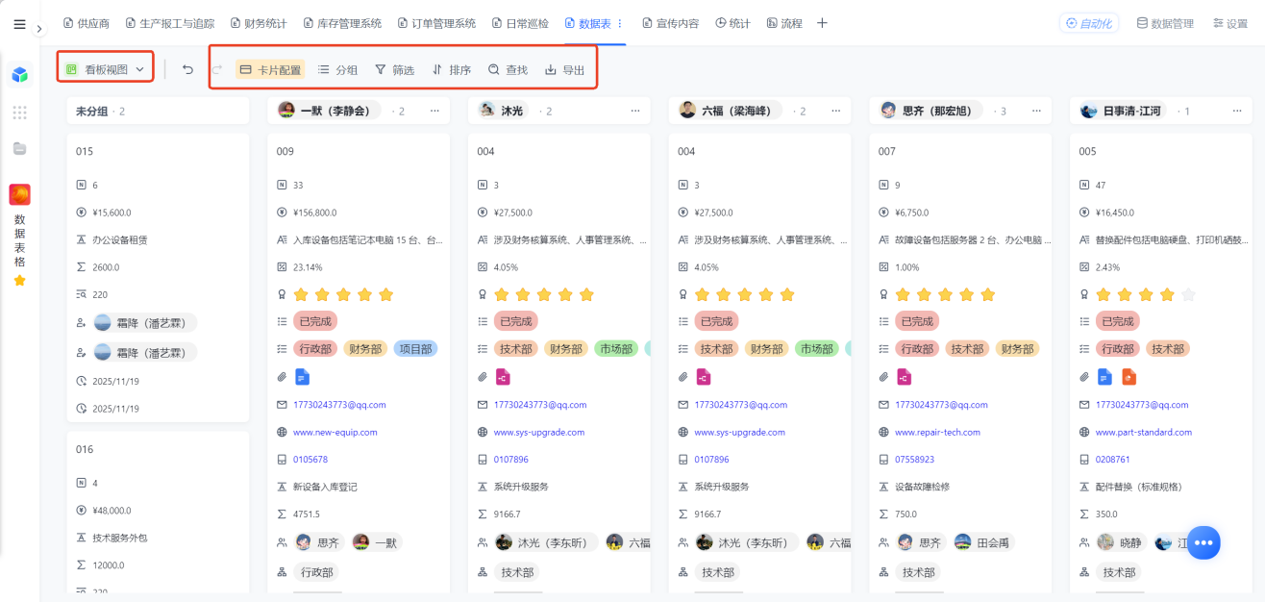Open the 流程 tab
This screenshot has width=1265, height=602.
783,23
